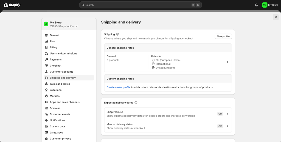Open Notifications settings page

click(69, 120)
